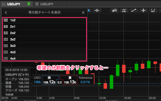Open the candlestick chart type icon
161x101 pixels.
(x=115, y=10)
